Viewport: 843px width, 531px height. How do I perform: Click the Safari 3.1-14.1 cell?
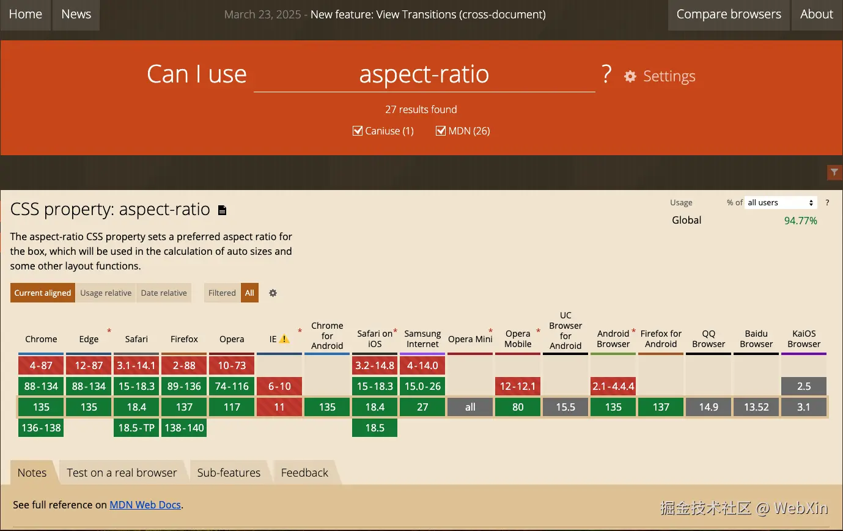click(x=136, y=365)
